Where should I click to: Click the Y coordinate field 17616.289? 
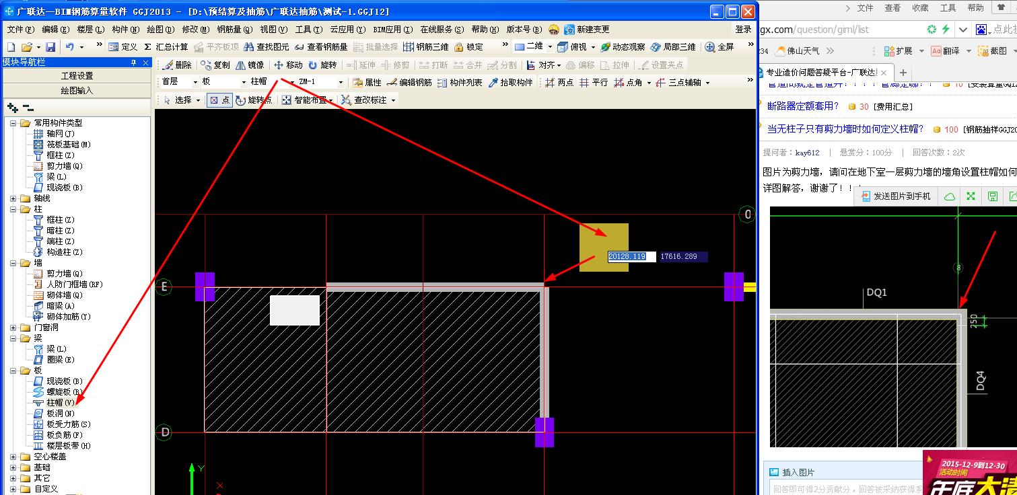[683, 256]
